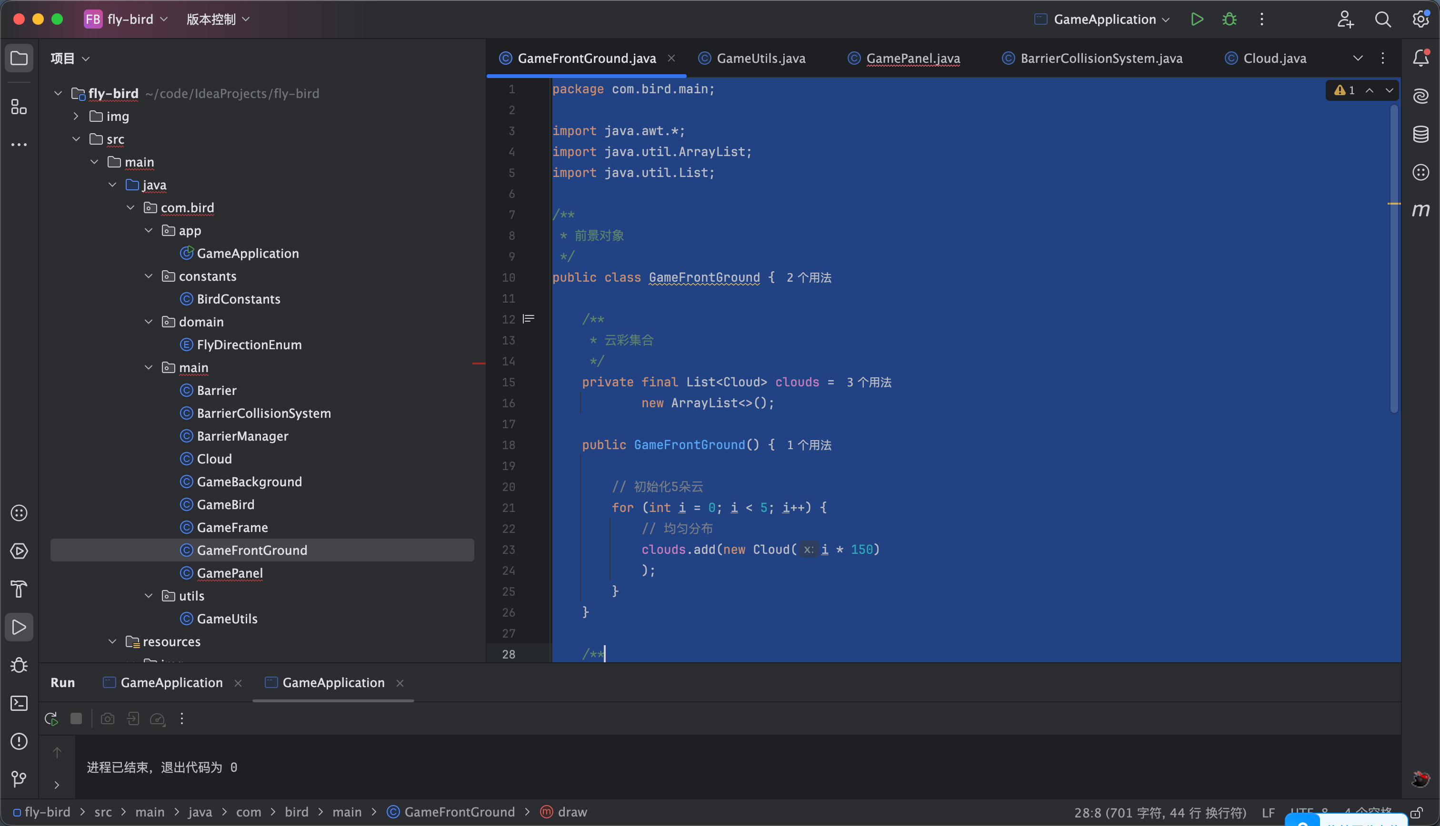The image size is (1440, 826).
Task: Go to previous highlighted problem arrow
Action: pyautogui.click(x=1370, y=90)
